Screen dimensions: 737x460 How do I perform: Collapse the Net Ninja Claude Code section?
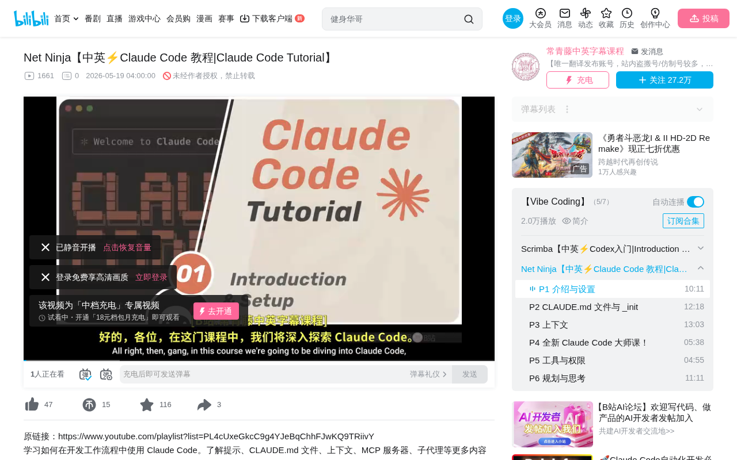click(701, 269)
